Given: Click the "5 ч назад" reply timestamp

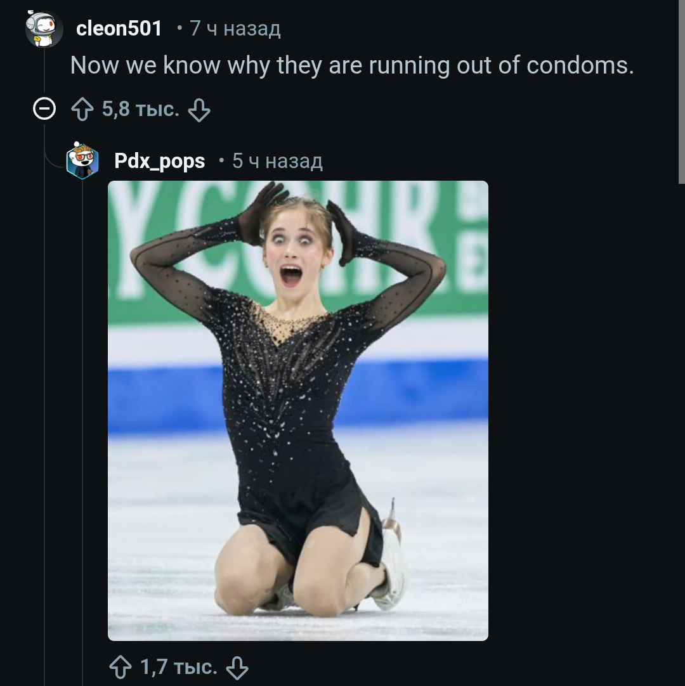Looking at the screenshot, I should click(x=277, y=161).
